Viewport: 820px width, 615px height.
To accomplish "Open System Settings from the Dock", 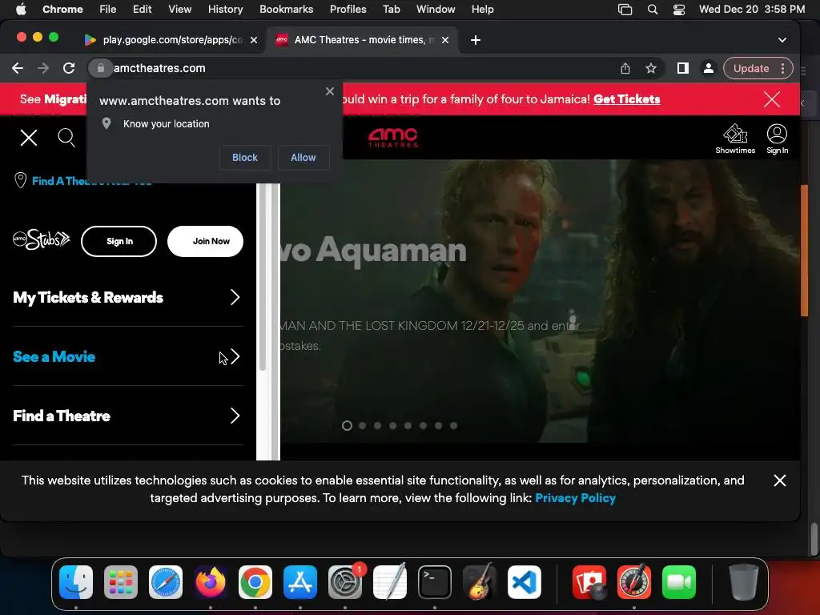I will point(345,582).
